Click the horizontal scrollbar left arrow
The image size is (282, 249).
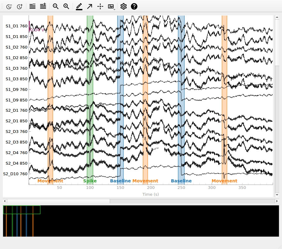5,201
